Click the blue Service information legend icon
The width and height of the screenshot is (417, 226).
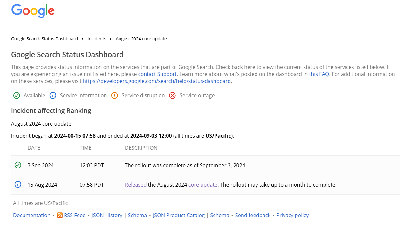coord(53,95)
